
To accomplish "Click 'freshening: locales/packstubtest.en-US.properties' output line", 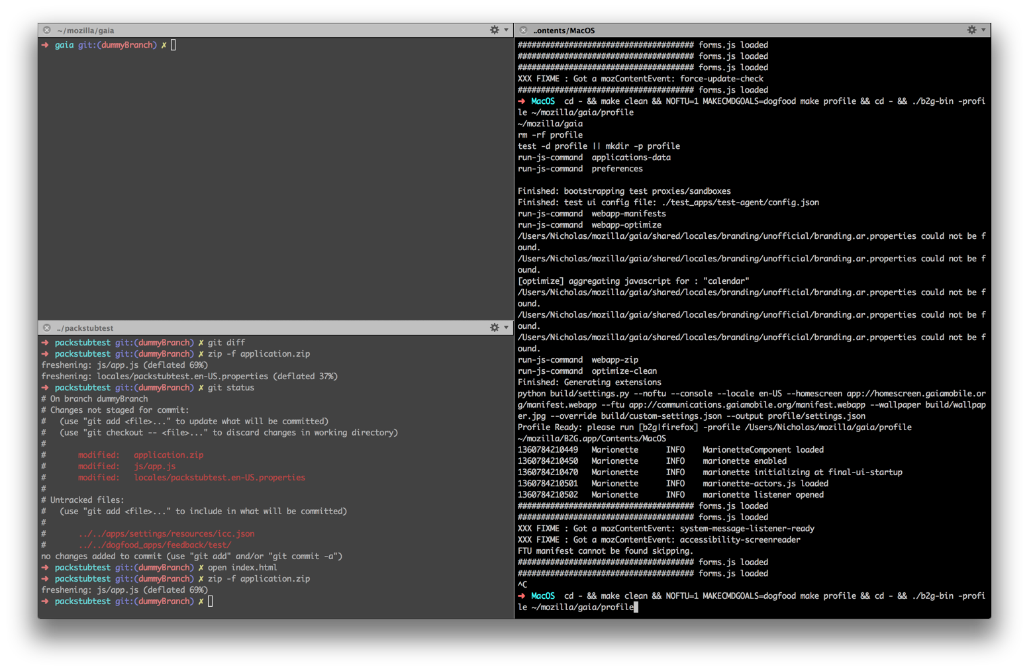I will tap(189, 377).
